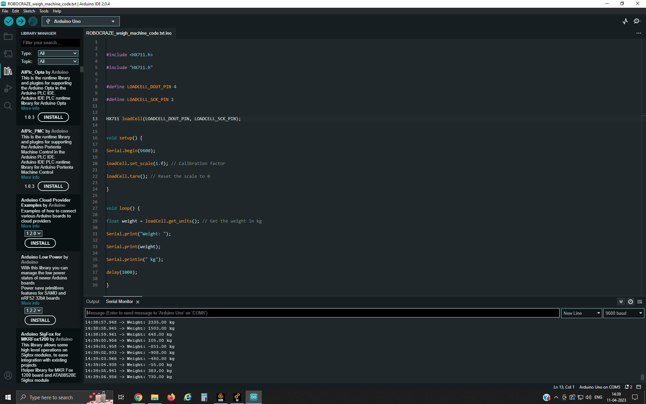Expand the Arduino Uno board selector dropdown
Viewport: 646px width, 404px height.
click(x=81, y=21)
